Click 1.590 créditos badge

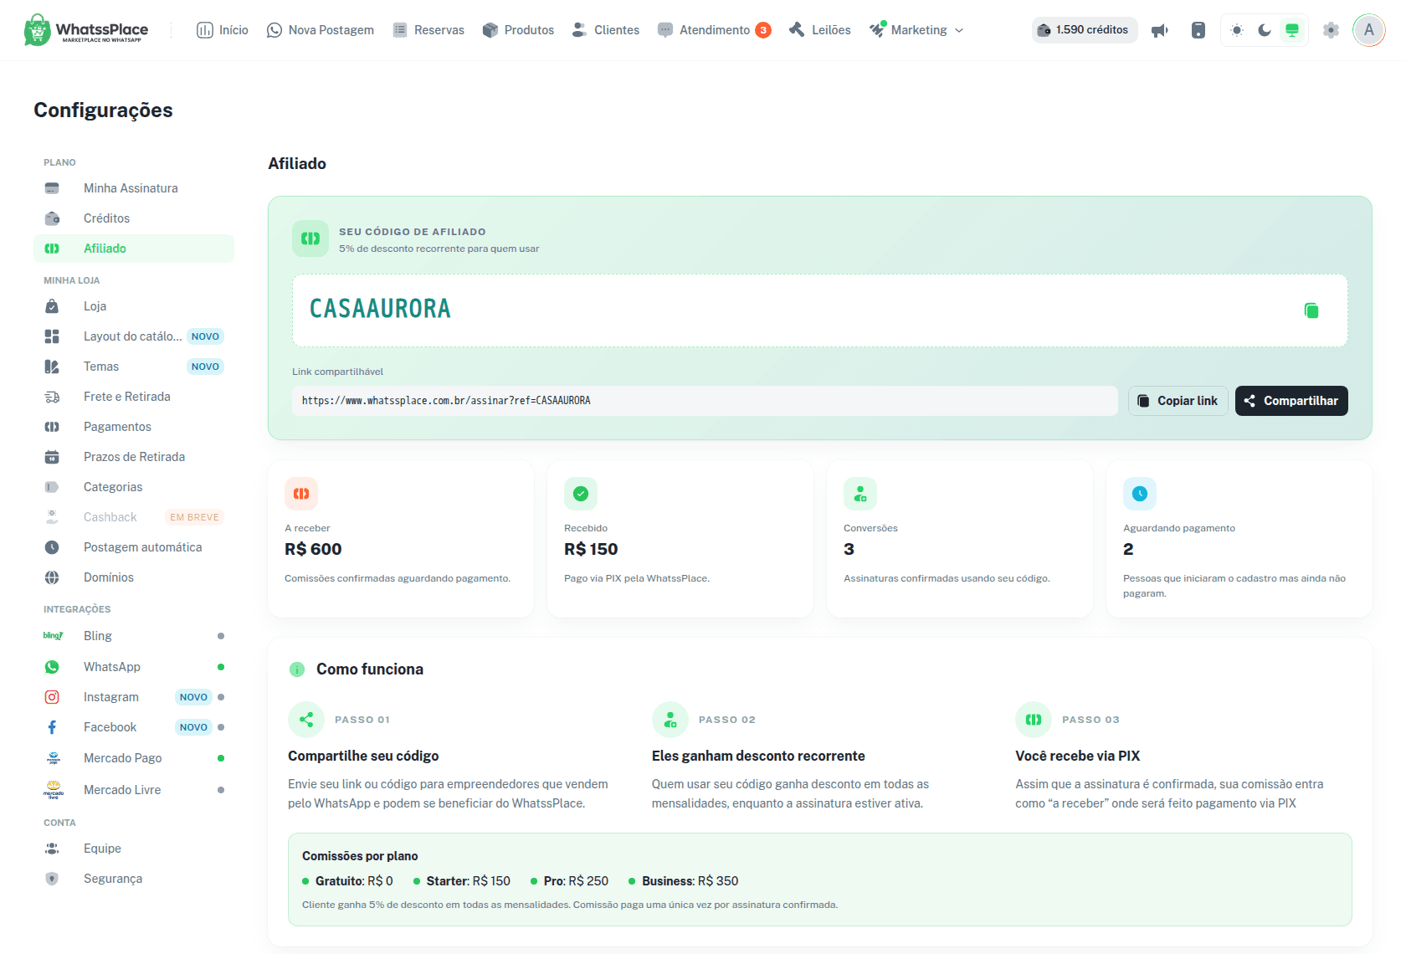1085,30
